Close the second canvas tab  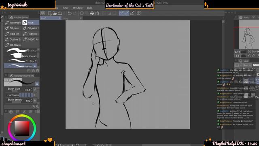pyautogui.click(x=81, y=18)
